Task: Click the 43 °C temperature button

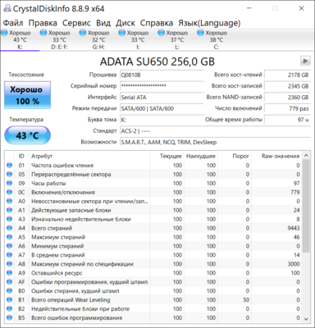Action: point(27,135)
